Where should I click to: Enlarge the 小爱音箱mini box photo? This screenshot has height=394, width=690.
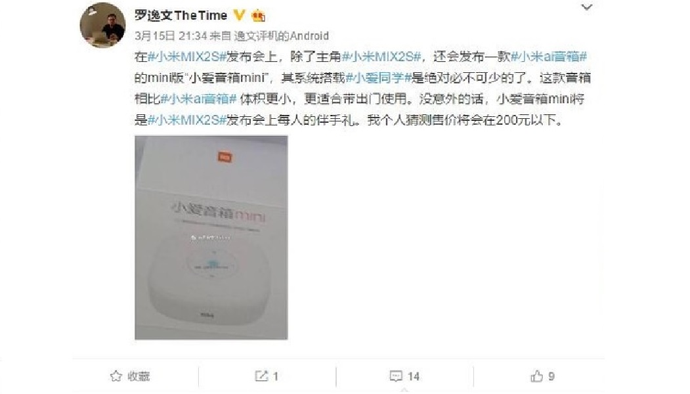click(211, 238)
